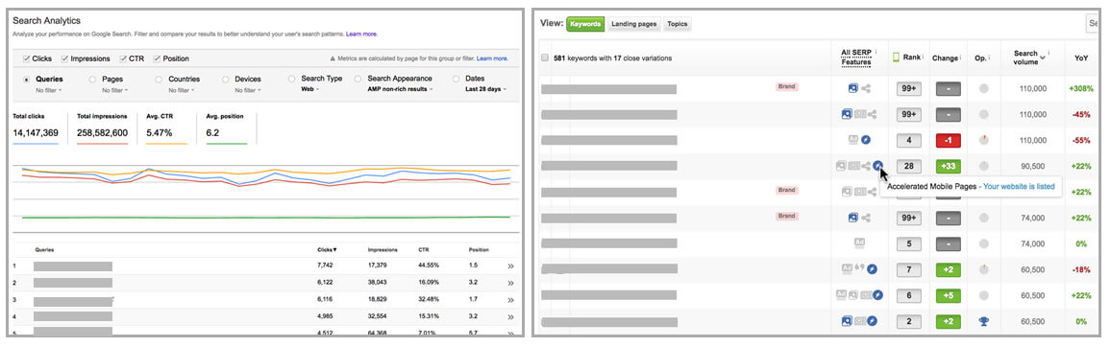Toggle the Clicks metric checkbox
Viewport: 1111px width, 347px height.
(27, 58)
